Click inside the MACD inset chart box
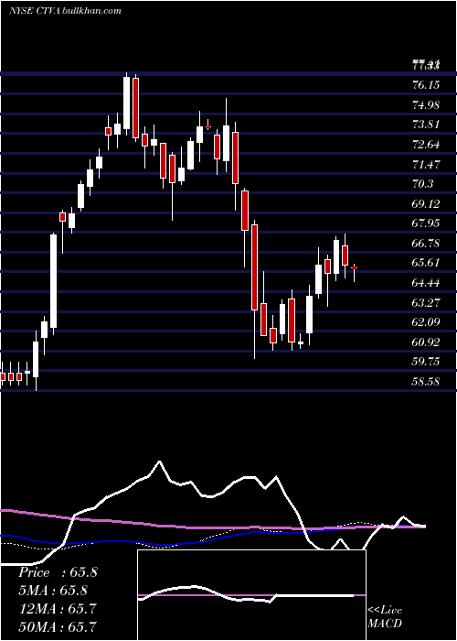 [x=251, y=595]
